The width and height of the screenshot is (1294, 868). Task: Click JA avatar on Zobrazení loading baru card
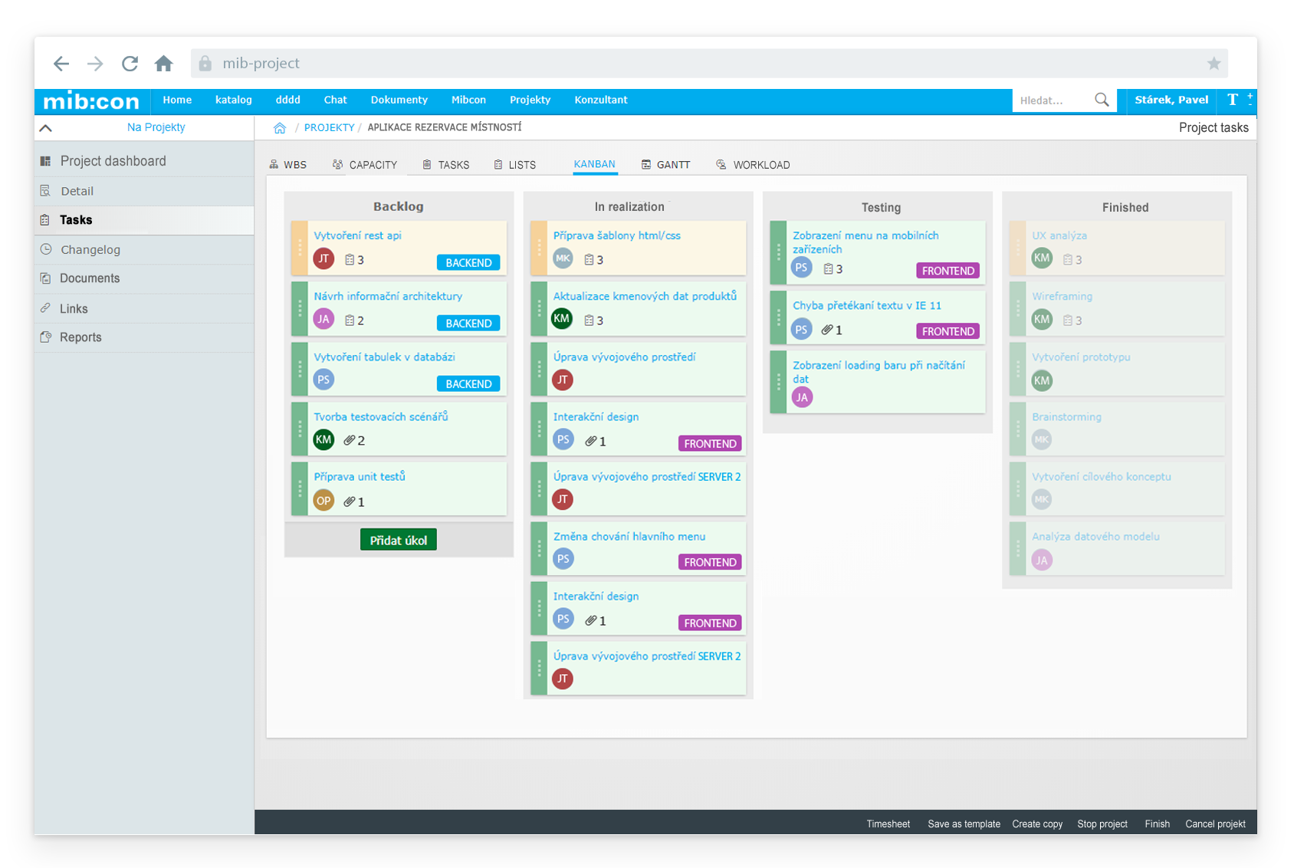click(x=802, y=397)
